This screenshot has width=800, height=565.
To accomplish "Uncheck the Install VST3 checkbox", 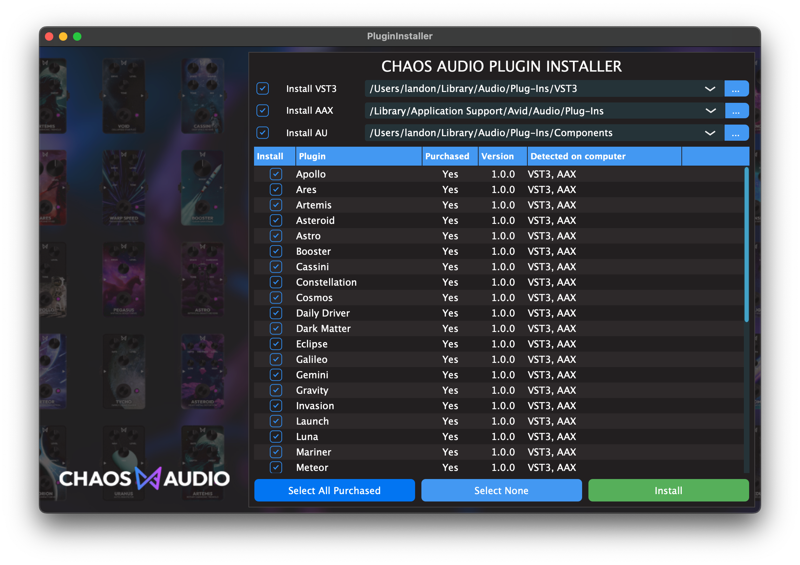I will [x=262, y=88].
